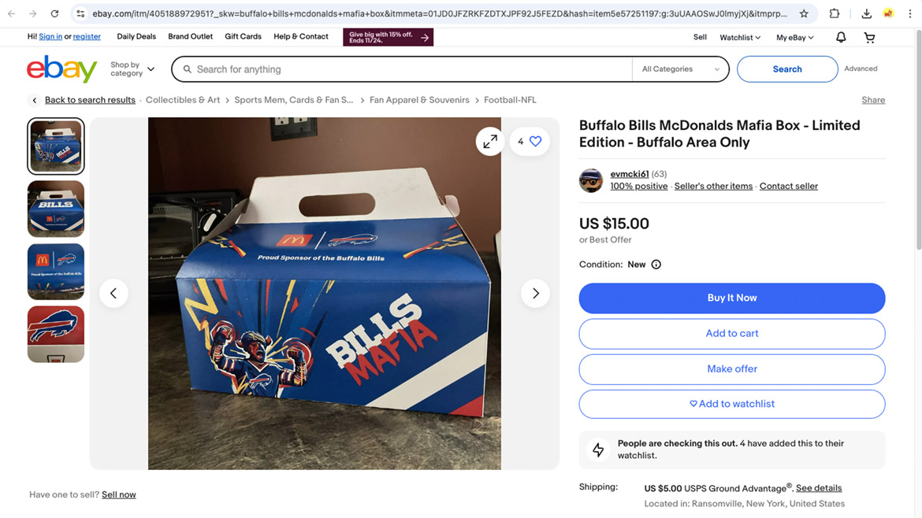The image size is (922, 518).
Task: Reload the page in the browser
Action: pos(54,13)
